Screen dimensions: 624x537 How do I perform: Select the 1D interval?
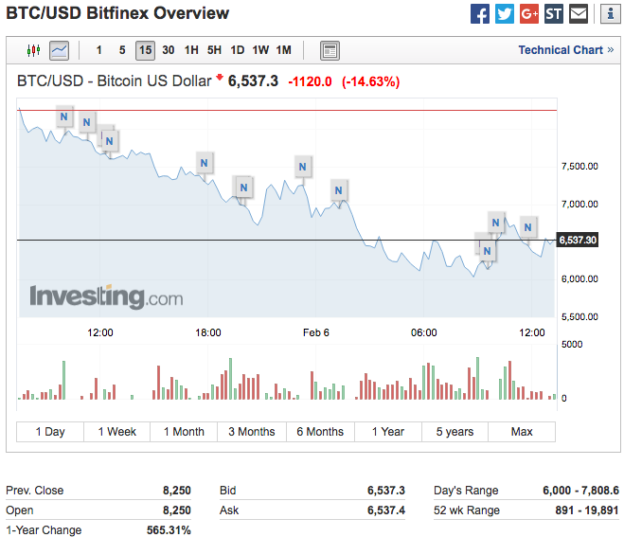tap(237, 50)
